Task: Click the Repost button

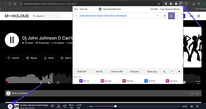Action: [32, 58]
